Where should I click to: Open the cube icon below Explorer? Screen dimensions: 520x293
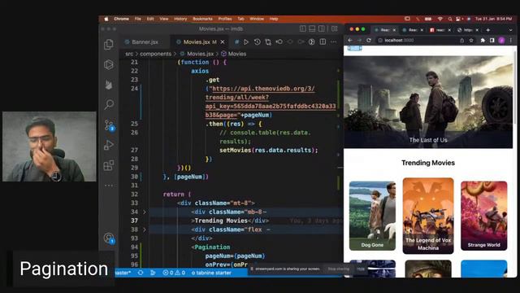[x=109, y=64]
